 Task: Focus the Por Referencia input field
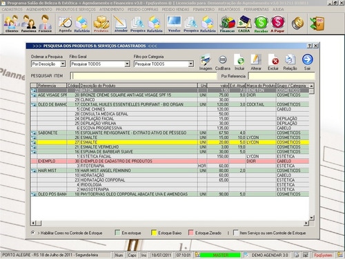point(282,76)
